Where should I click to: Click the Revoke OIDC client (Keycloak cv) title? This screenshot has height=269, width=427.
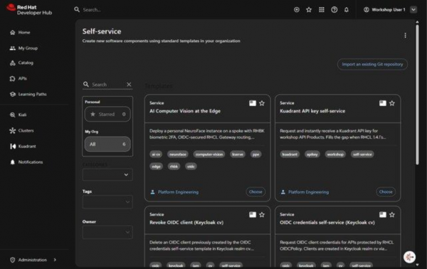pyautogui.click(x=186, y=223)
